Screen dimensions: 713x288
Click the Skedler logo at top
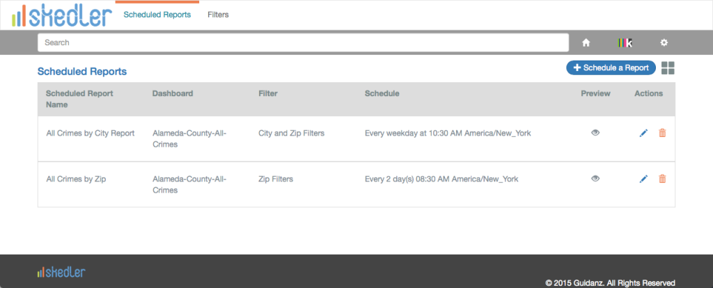coord(62,16)
